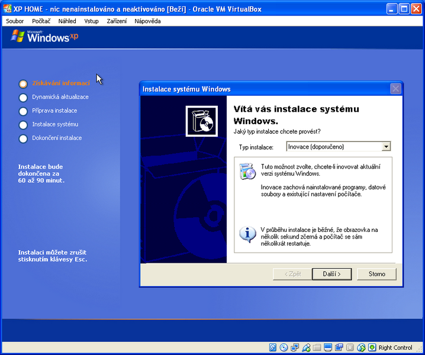Click the '< Zpět' button
Image resolution: width=425 pixels, height=355 pixels.
click(x=293, y=274)
